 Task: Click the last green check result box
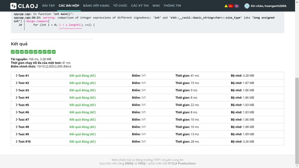coord(54,52)
